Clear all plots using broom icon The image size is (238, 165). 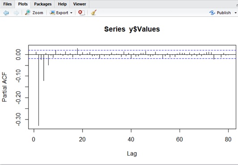click(94, 12)
